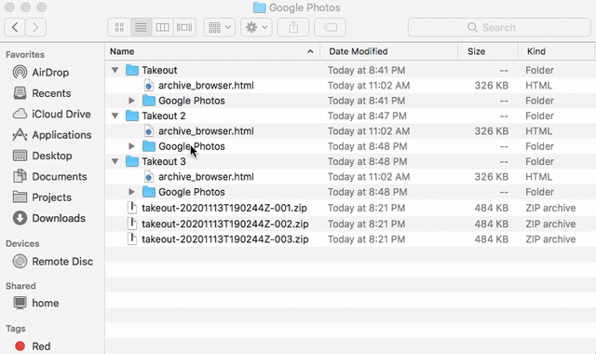Sort by the Kind column
Screen dimensions: 596x354
tap(536, 51)
